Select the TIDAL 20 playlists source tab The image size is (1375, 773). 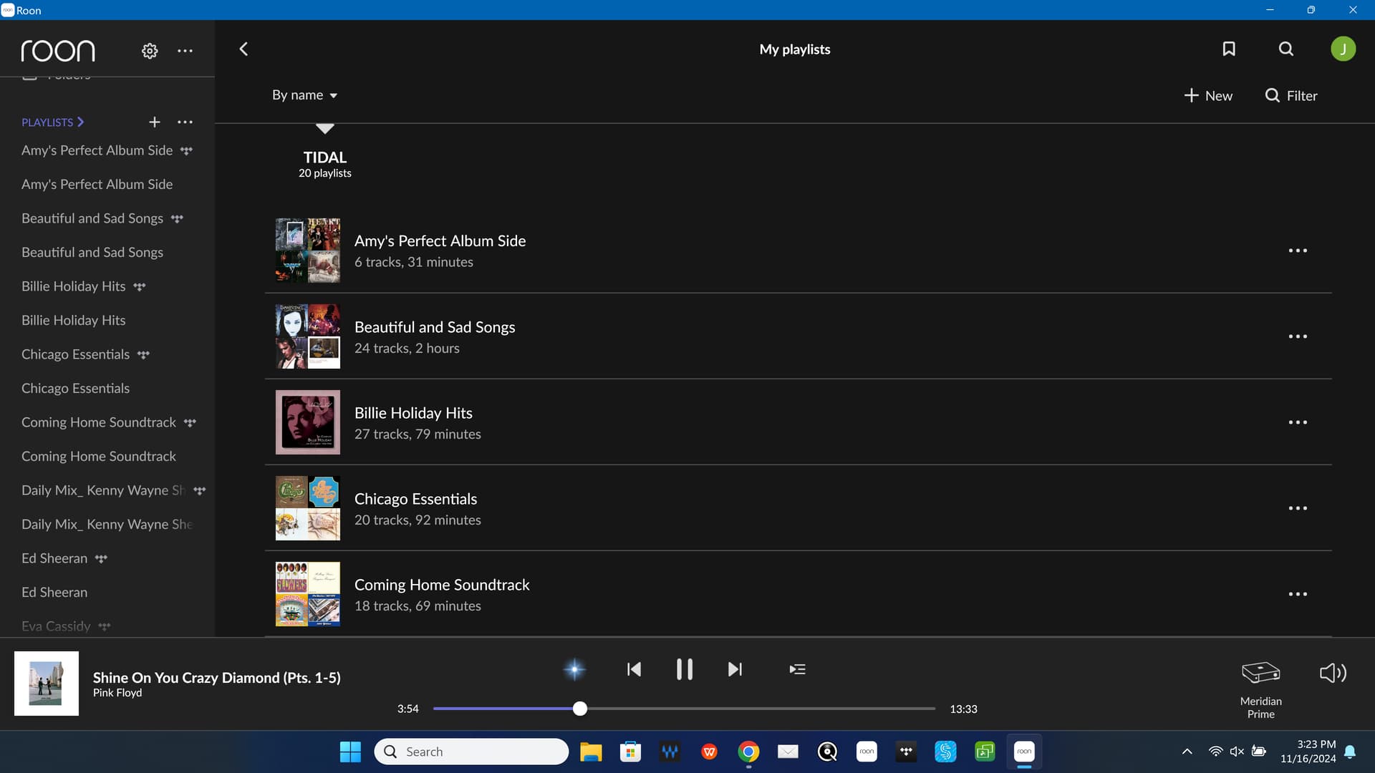[x=325, y=164]
